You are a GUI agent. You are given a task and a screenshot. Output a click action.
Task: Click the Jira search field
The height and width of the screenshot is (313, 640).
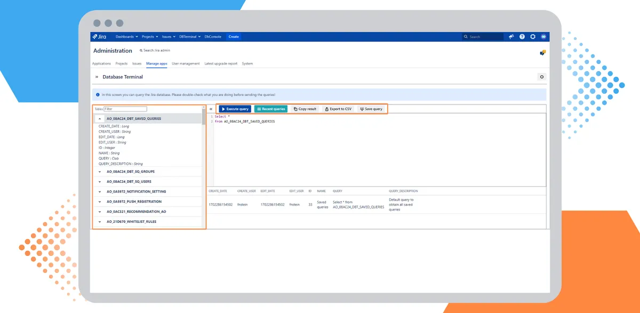click(483, 37)
